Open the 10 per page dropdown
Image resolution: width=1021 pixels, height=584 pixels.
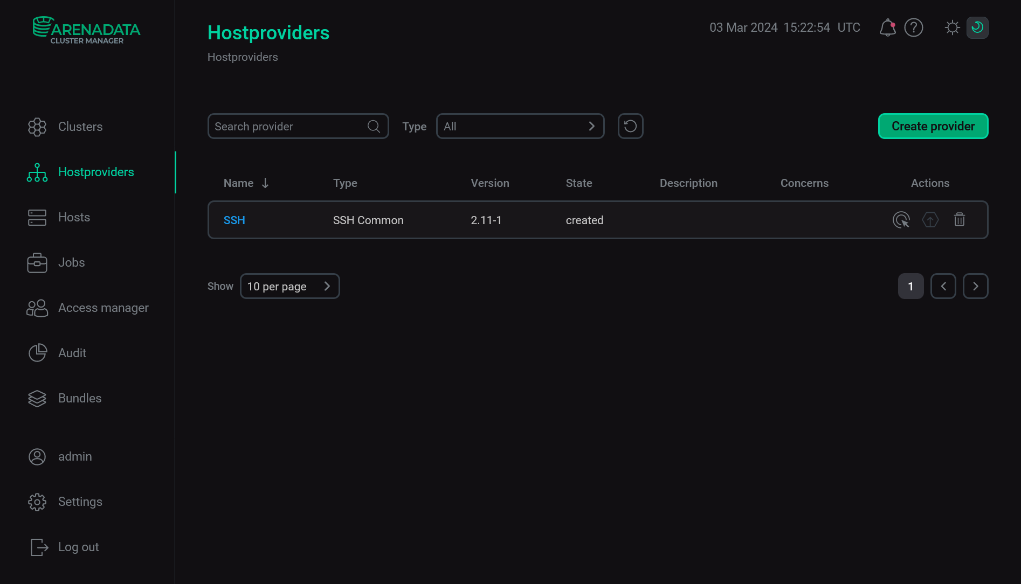(x=289, y=286)
